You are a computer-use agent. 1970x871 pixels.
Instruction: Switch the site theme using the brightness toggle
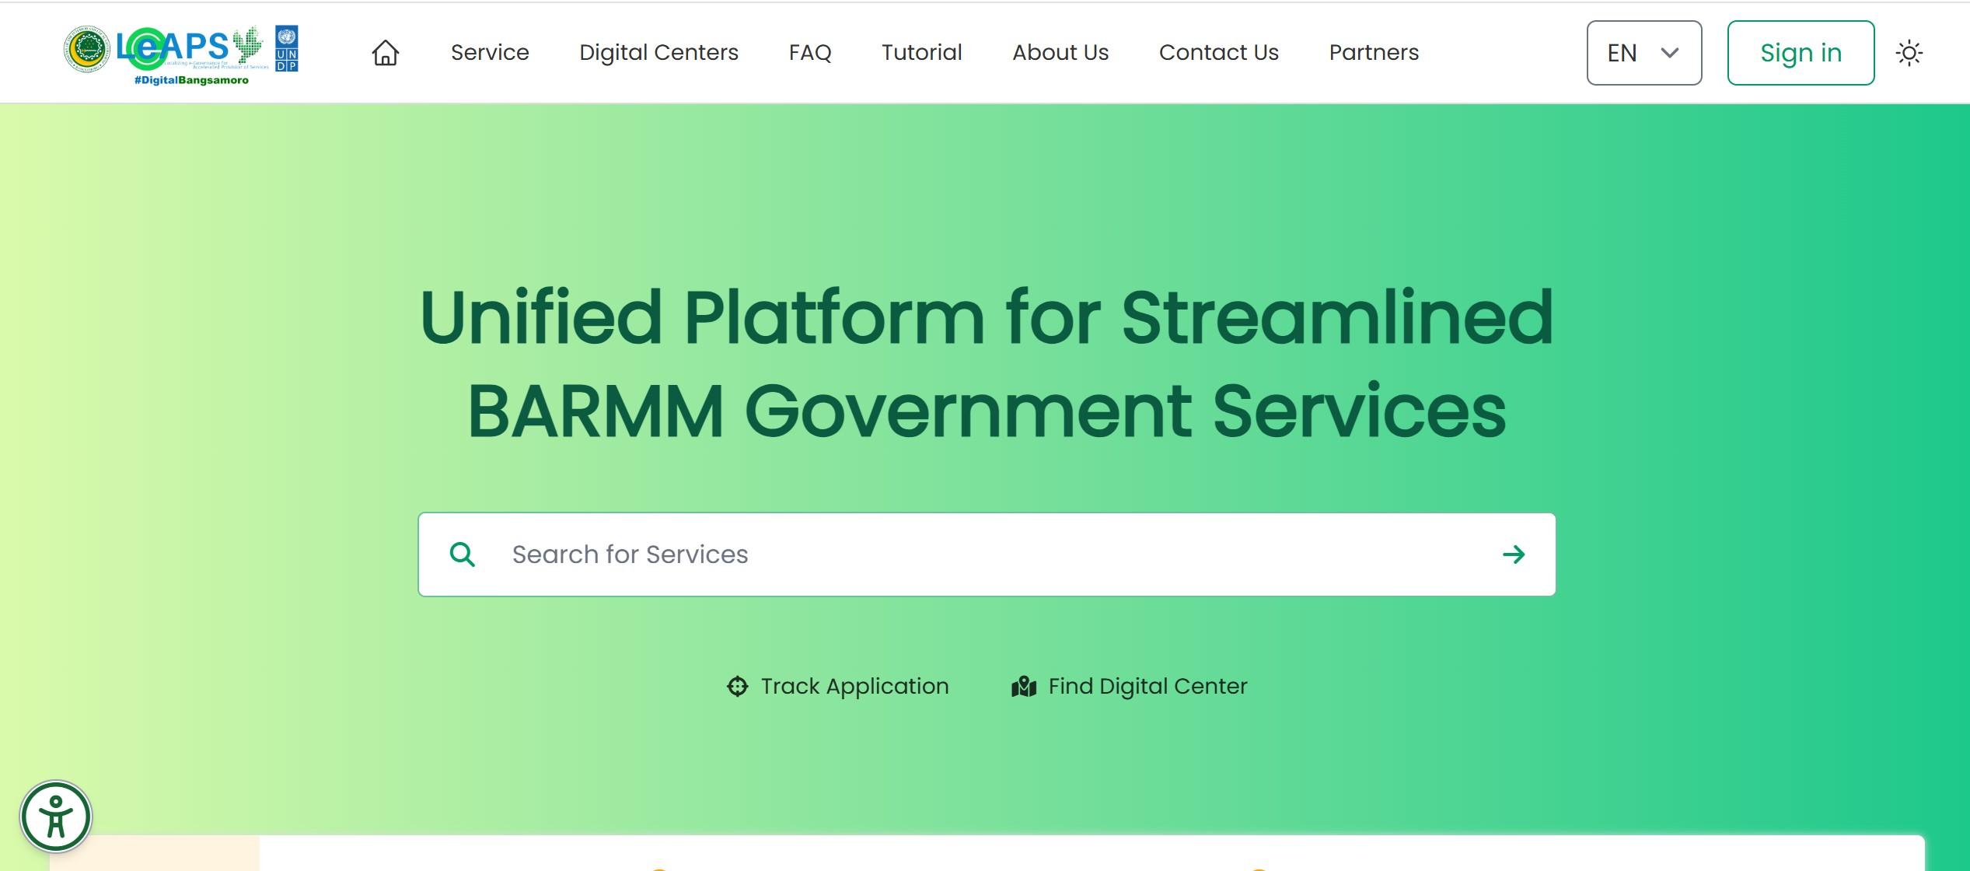[x=1910, y=53]
